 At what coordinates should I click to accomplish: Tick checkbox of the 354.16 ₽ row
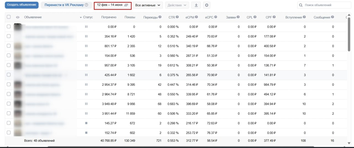[x=9, y=36]
